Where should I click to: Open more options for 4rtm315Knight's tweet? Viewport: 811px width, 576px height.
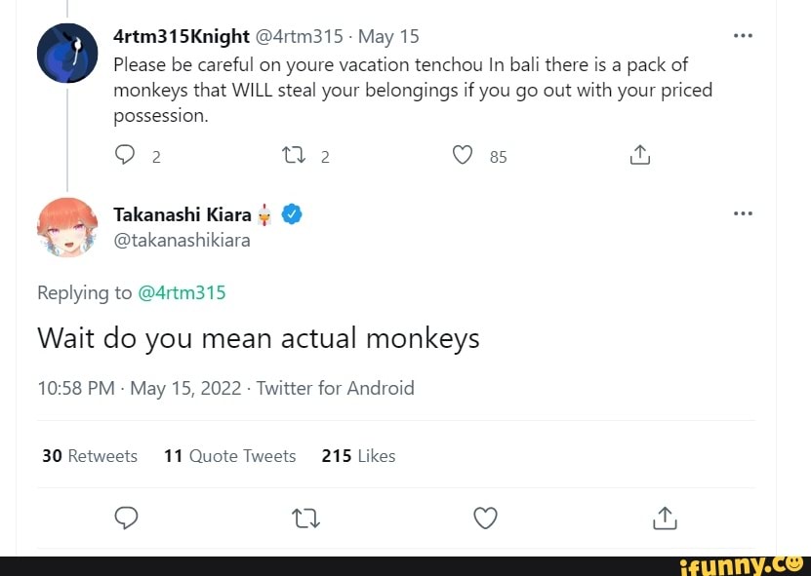coord(743,37)
